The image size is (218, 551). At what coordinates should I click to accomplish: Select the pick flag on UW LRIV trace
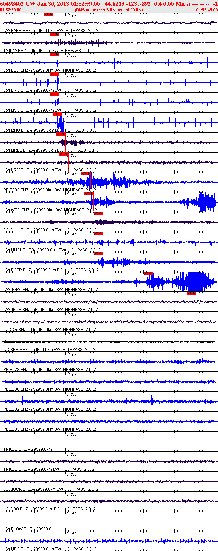tap(64, 154)
